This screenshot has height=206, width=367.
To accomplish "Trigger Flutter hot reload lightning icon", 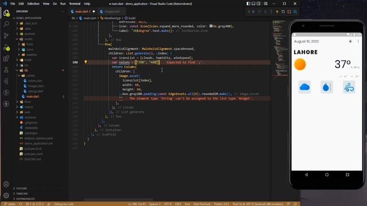I will (277, 11).
